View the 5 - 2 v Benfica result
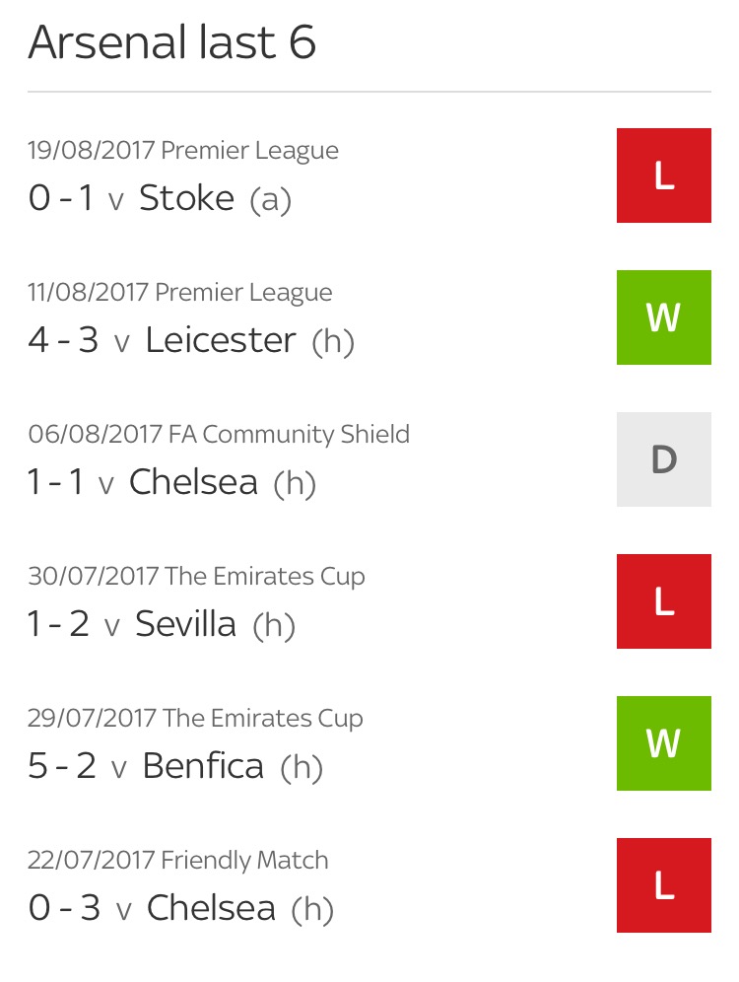The width and height of the screenshot is (739, 982). coord(175,767)
